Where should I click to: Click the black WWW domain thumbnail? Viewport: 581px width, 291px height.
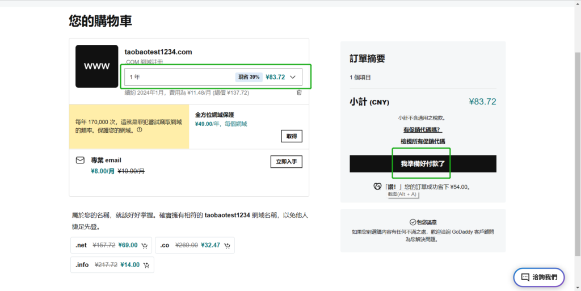click(96, 66)
